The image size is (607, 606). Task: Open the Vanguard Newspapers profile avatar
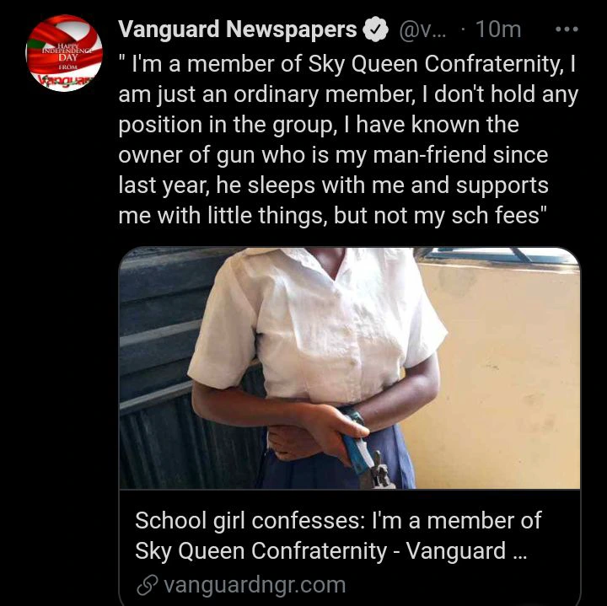tap(64, 53)
